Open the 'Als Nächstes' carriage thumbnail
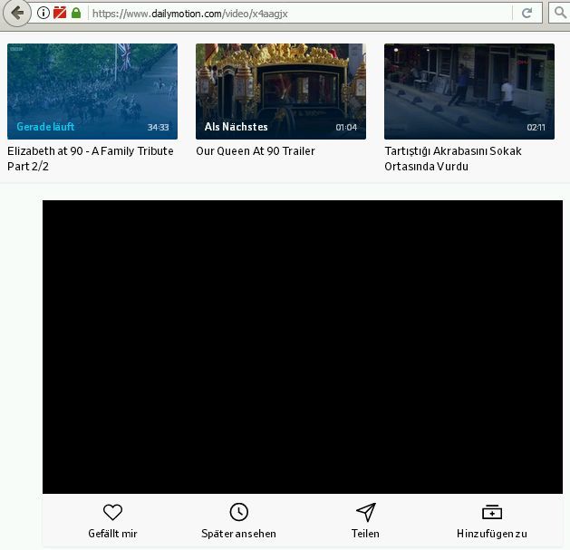Image resolution: width=570 pixels, height=550 pixels. (281, 92)
